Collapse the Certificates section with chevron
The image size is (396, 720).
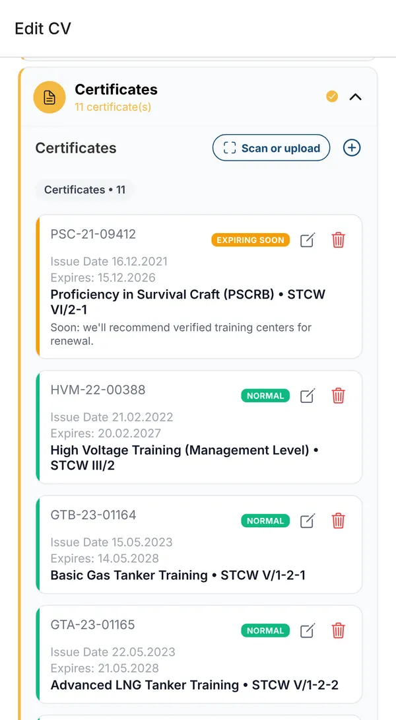[x=356, y=97]
